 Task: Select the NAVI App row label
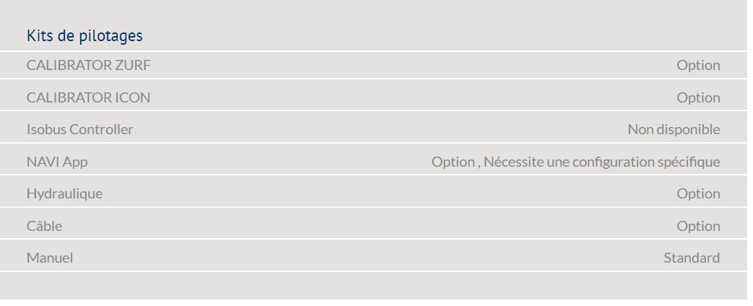pyautogui.click(x=57, y=162)
